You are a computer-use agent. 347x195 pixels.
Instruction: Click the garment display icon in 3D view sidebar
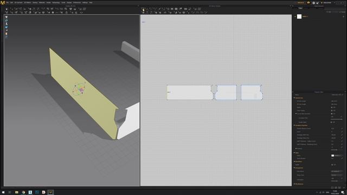pyautogui.click(x=6, y=17)
